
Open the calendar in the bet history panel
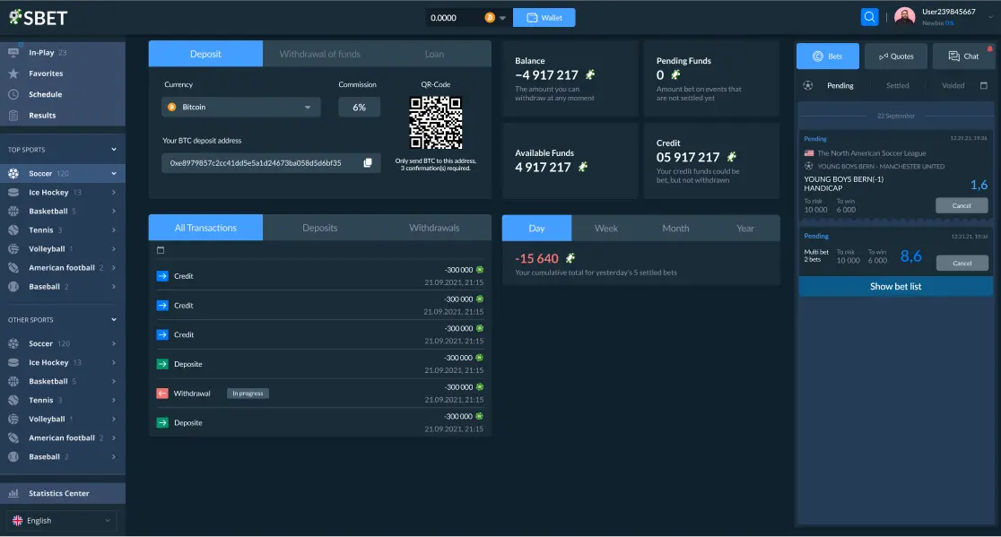pyautogui.click(x=983, y=85)
